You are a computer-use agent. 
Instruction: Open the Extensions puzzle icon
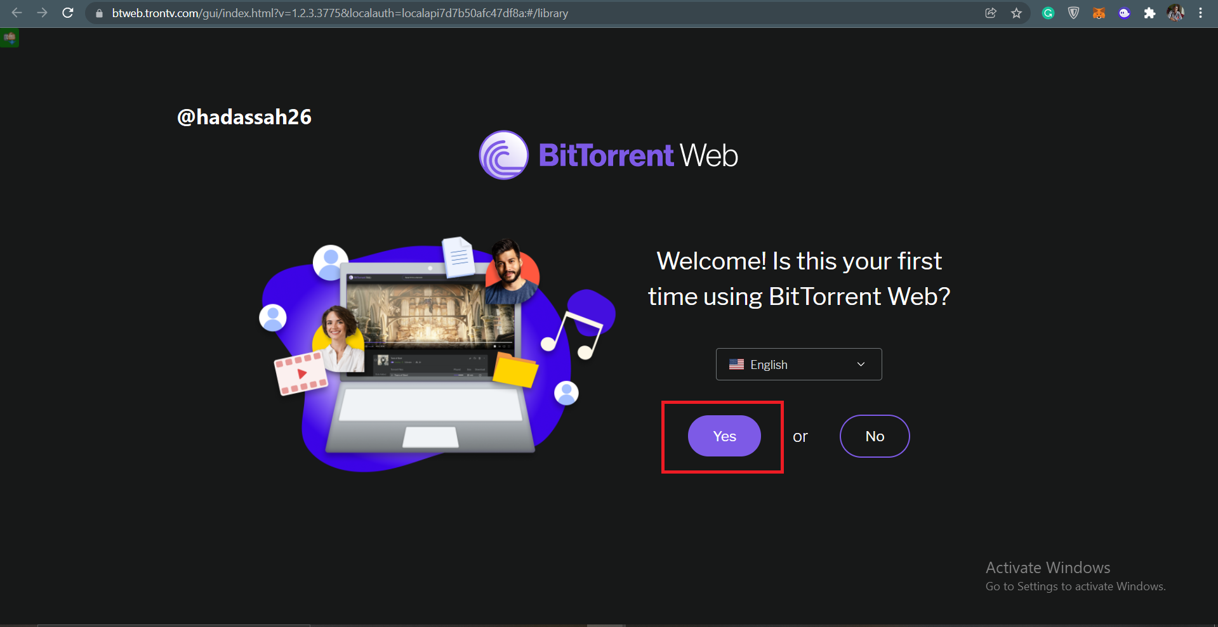click(1149, 13)
